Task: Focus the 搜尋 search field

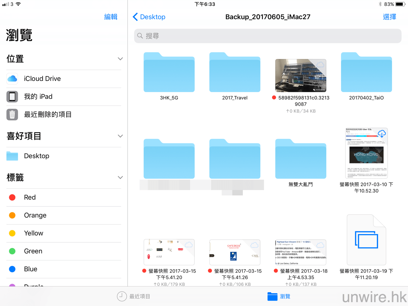Action: click(x=268, y=36)
